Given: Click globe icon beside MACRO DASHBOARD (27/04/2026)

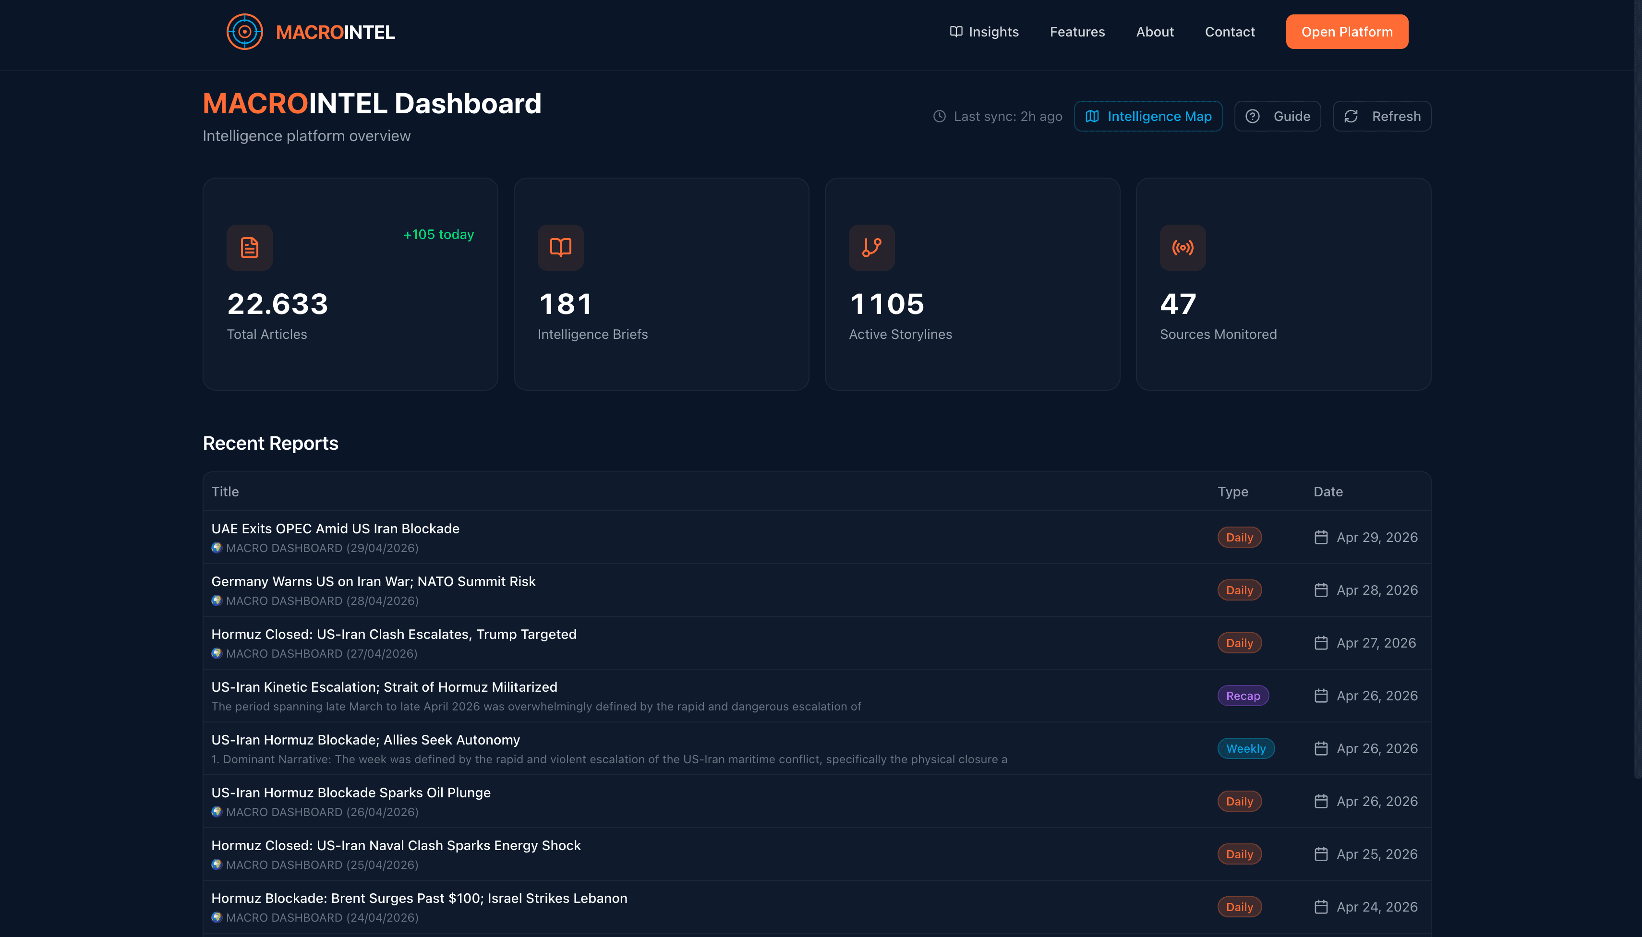Looking at the screenshot, I should [x=217, y=653].
